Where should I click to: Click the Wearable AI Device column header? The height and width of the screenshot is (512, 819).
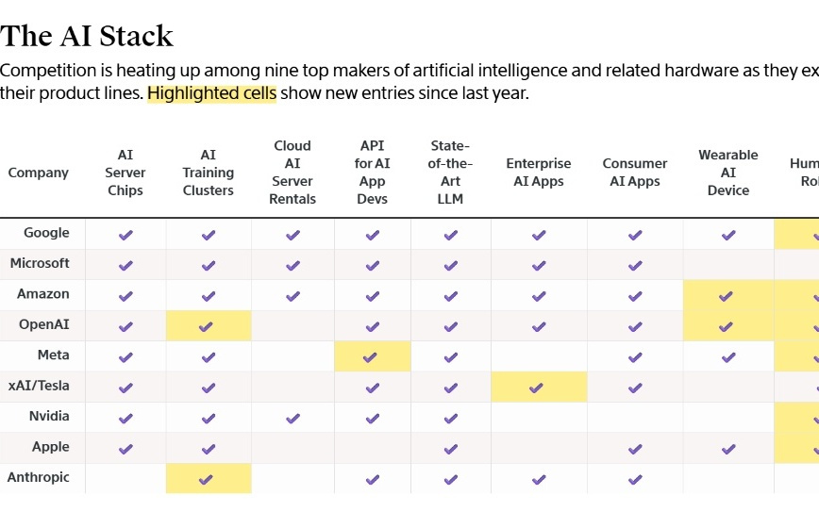tap(727, 173)
